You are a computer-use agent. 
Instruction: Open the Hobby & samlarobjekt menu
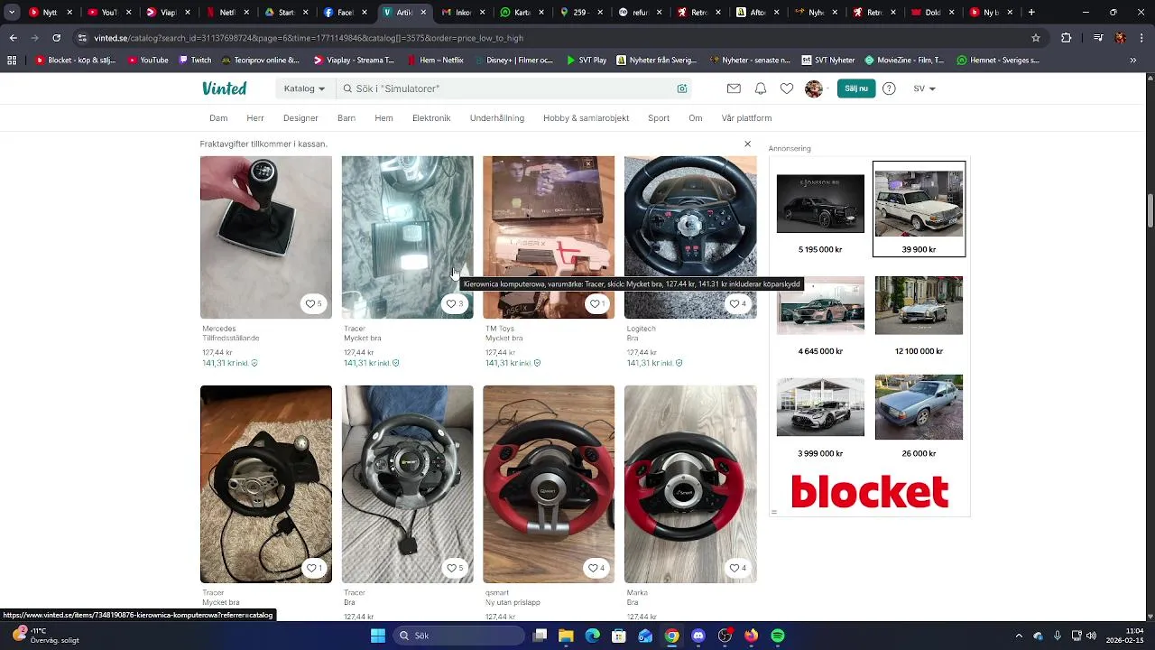tap(587, 118)
